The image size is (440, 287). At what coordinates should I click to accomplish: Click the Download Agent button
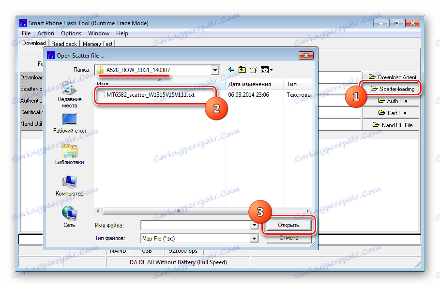coord(392,77)
